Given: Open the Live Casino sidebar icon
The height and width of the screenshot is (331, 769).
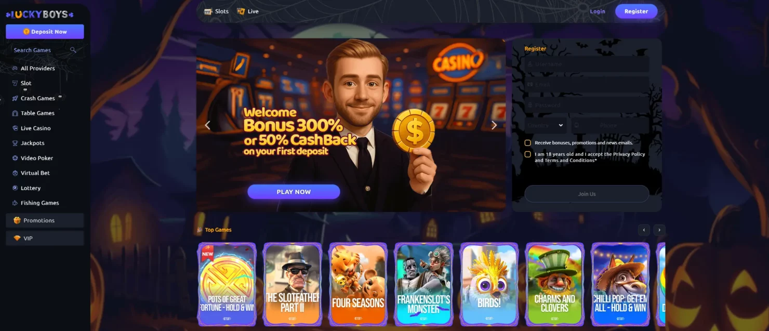Looking at the screenshot, I should tap(15, 128).
